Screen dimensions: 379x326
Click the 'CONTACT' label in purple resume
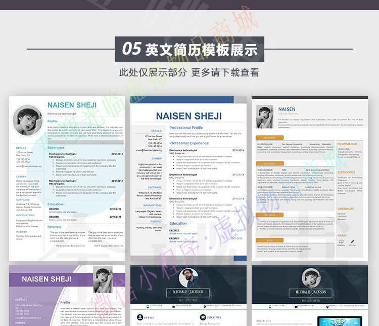[21, 300]
